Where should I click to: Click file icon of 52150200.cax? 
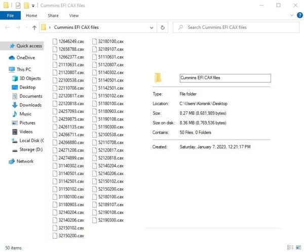(94, 189)
